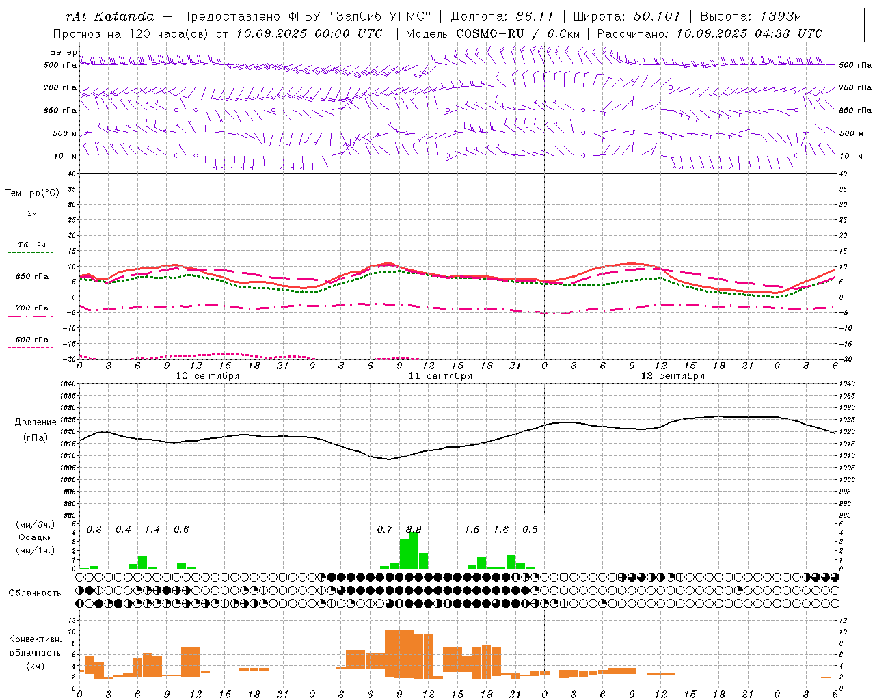Image resolution: width=875 pixels, height=700 pixels.
Task: Click the station name rAl_Katanda in header
Action: click(110, 16)
